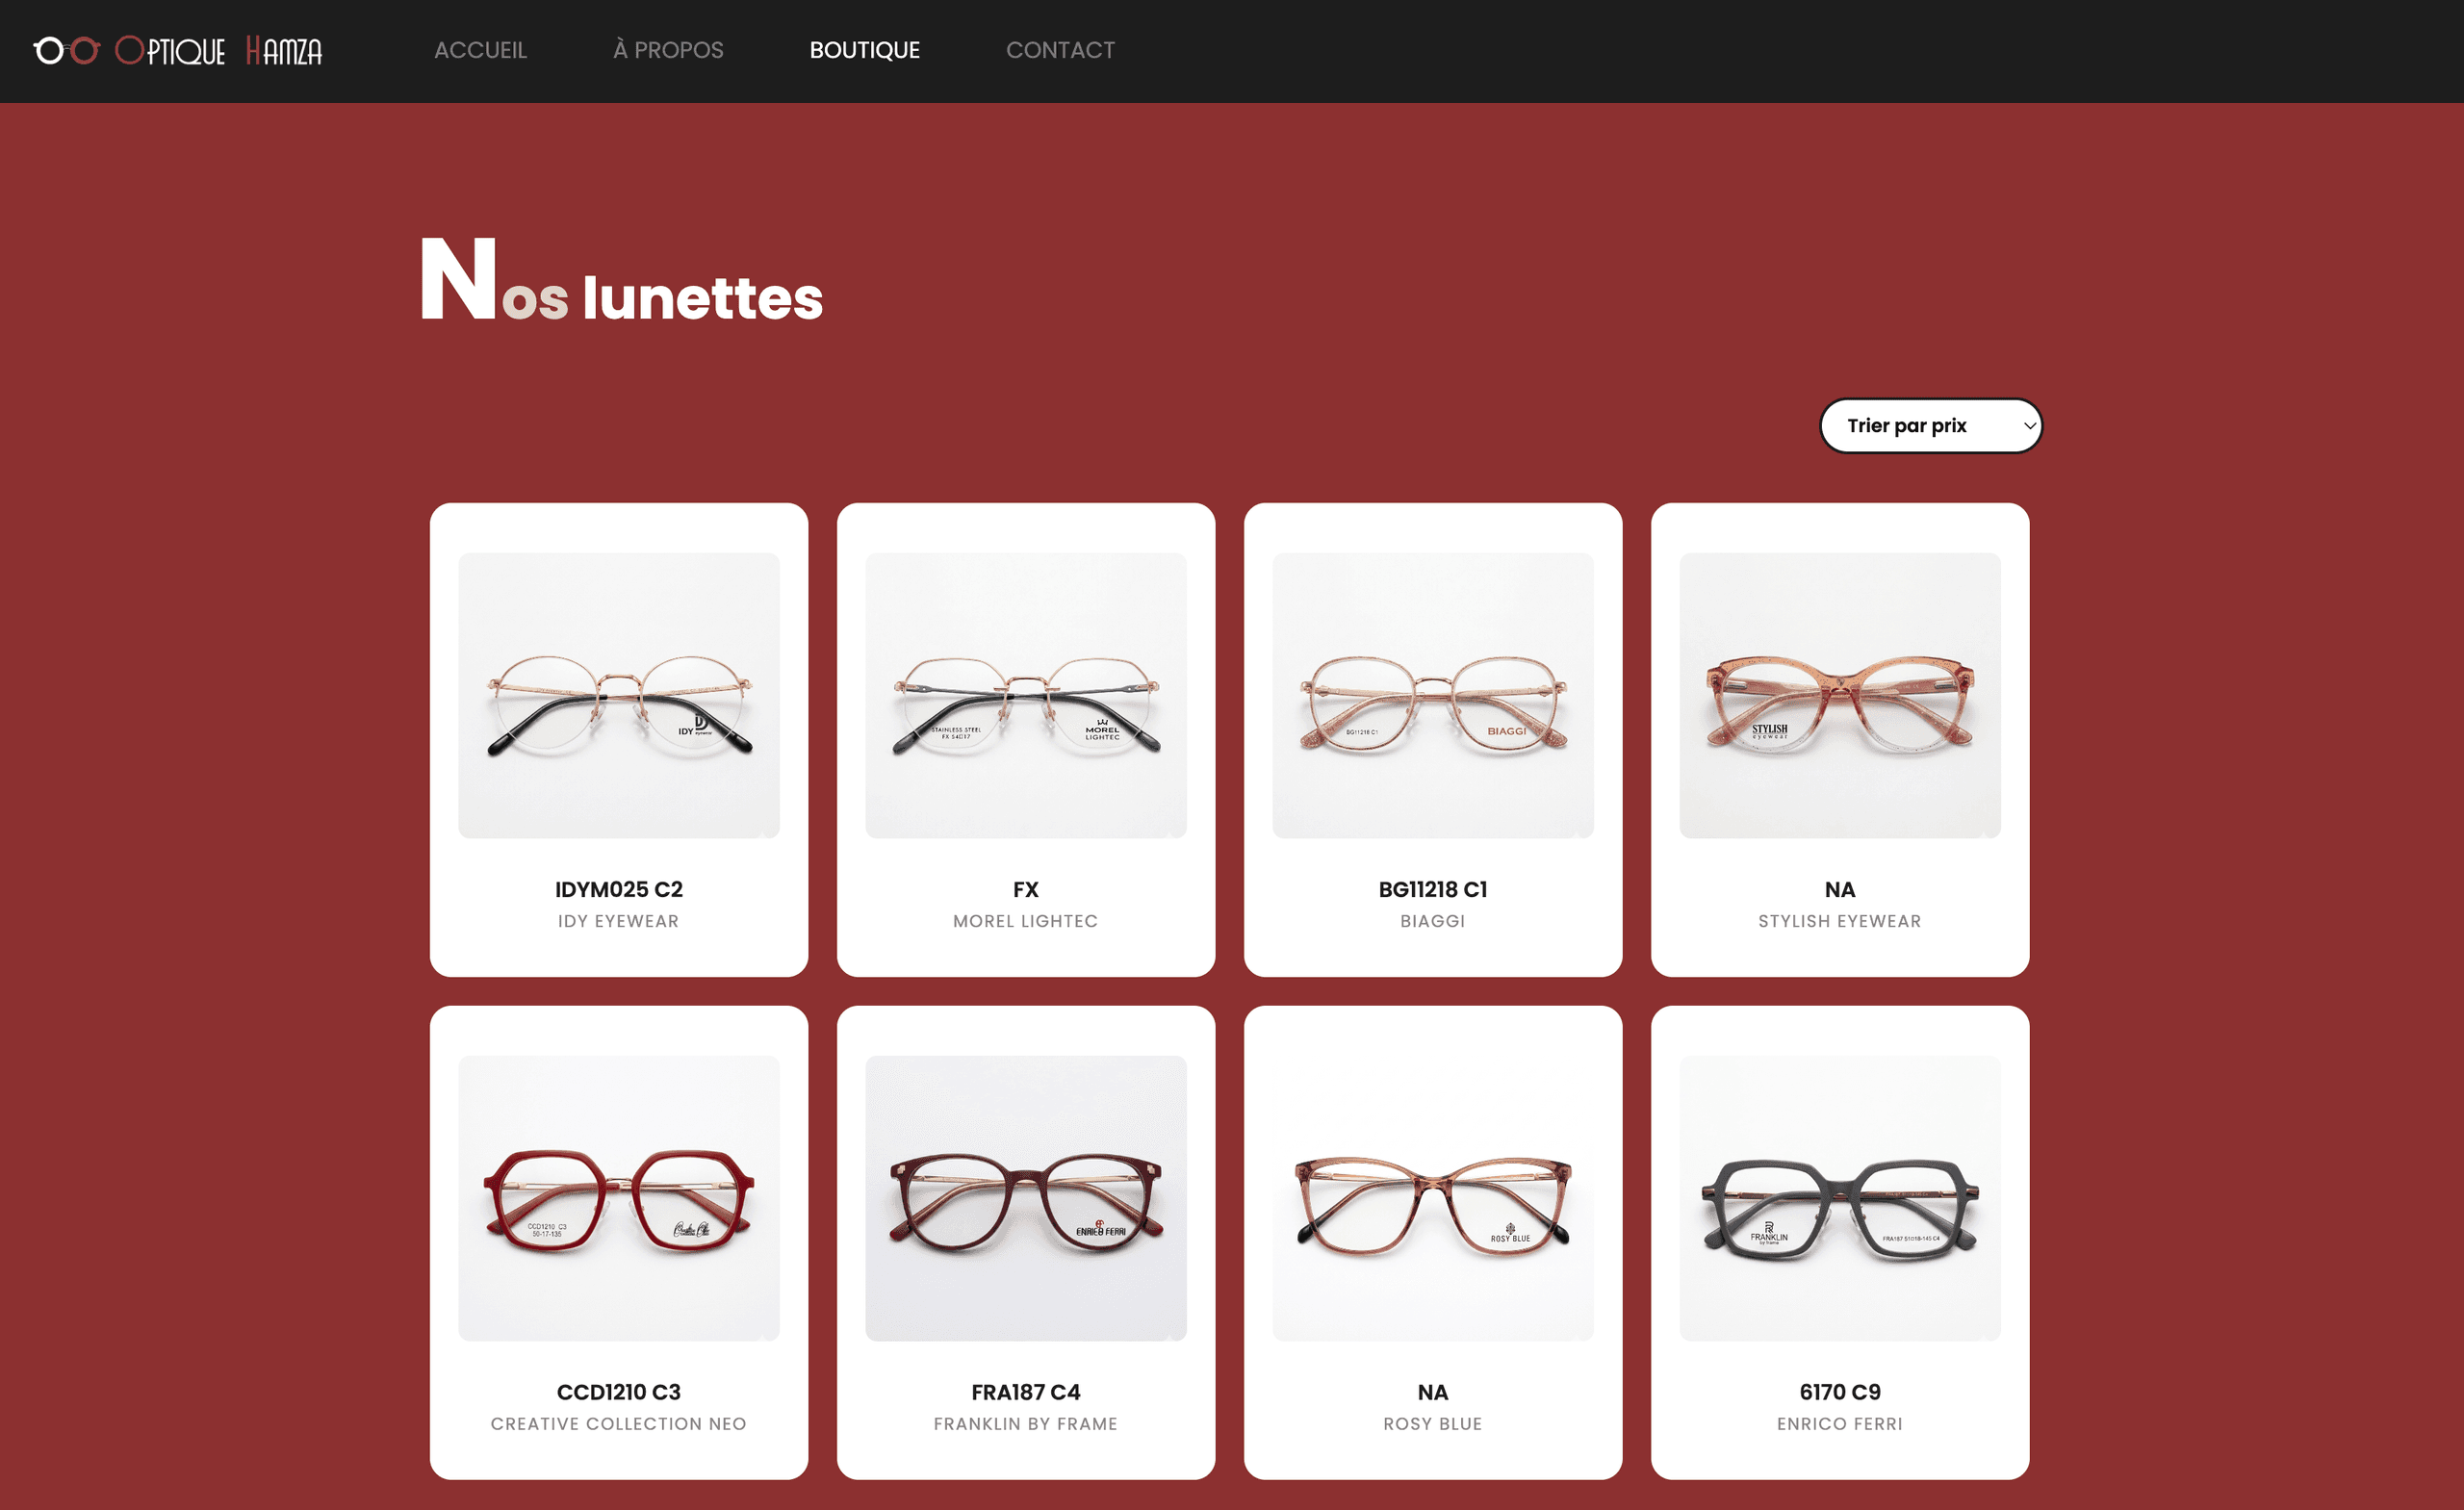Screen dimensions: 2464x1510
Task: Select the BG11218 C1 Biaggi frame image
Action: 1432,697
